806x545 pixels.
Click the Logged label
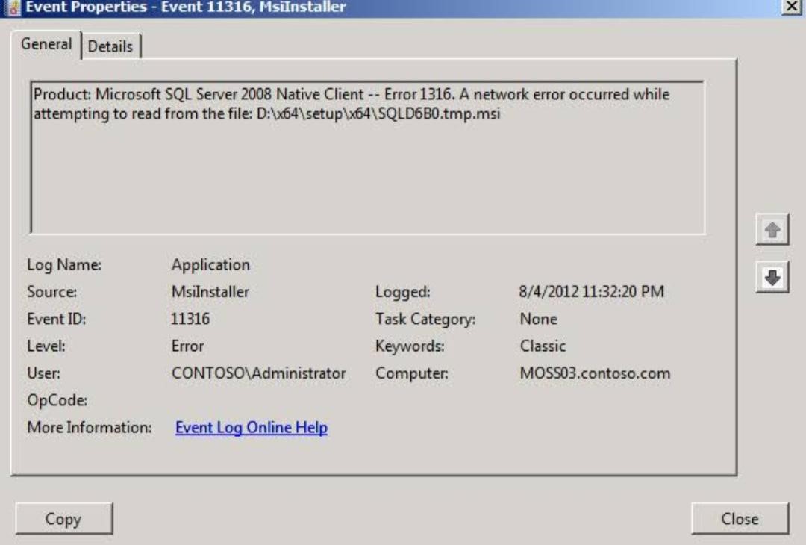tap(403, 291)
